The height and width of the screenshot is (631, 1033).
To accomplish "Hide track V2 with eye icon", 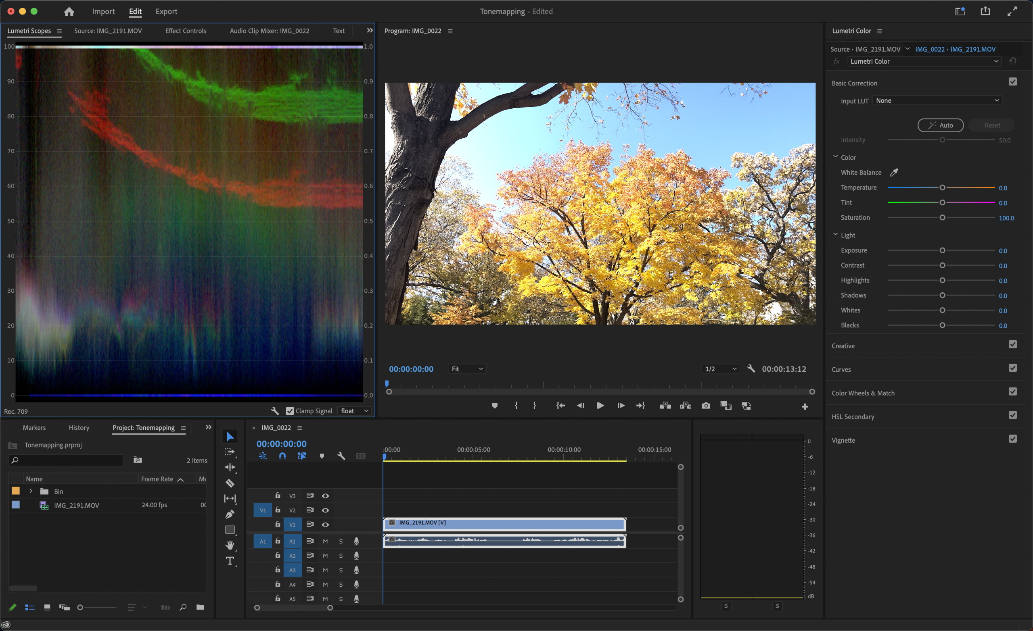I will tap(325, 510).
